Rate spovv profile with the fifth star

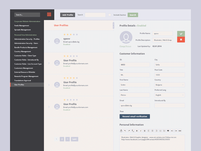coord(76,34)
